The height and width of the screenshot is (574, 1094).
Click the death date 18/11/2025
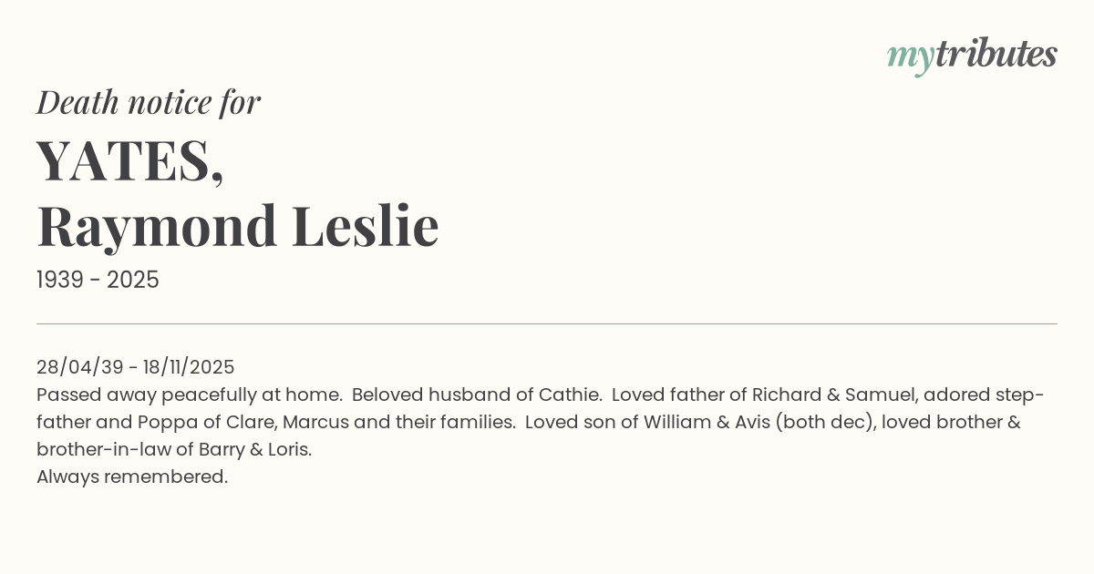pos(189,367)
